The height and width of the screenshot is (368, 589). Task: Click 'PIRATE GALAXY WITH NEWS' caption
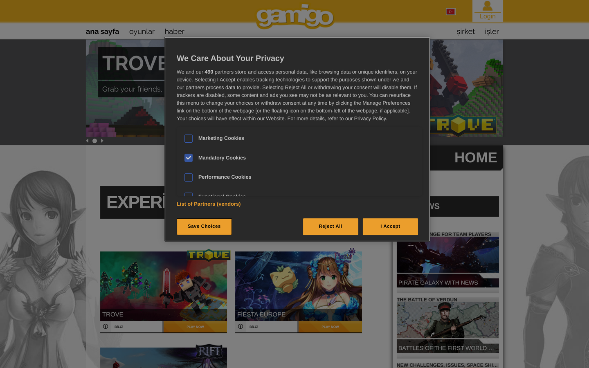[x=438, y=283]
